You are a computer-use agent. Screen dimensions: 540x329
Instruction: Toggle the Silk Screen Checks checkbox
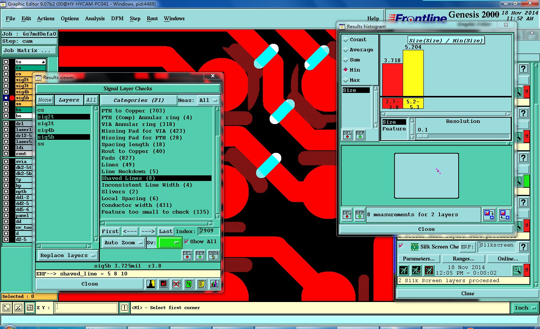tap(401, 246)
